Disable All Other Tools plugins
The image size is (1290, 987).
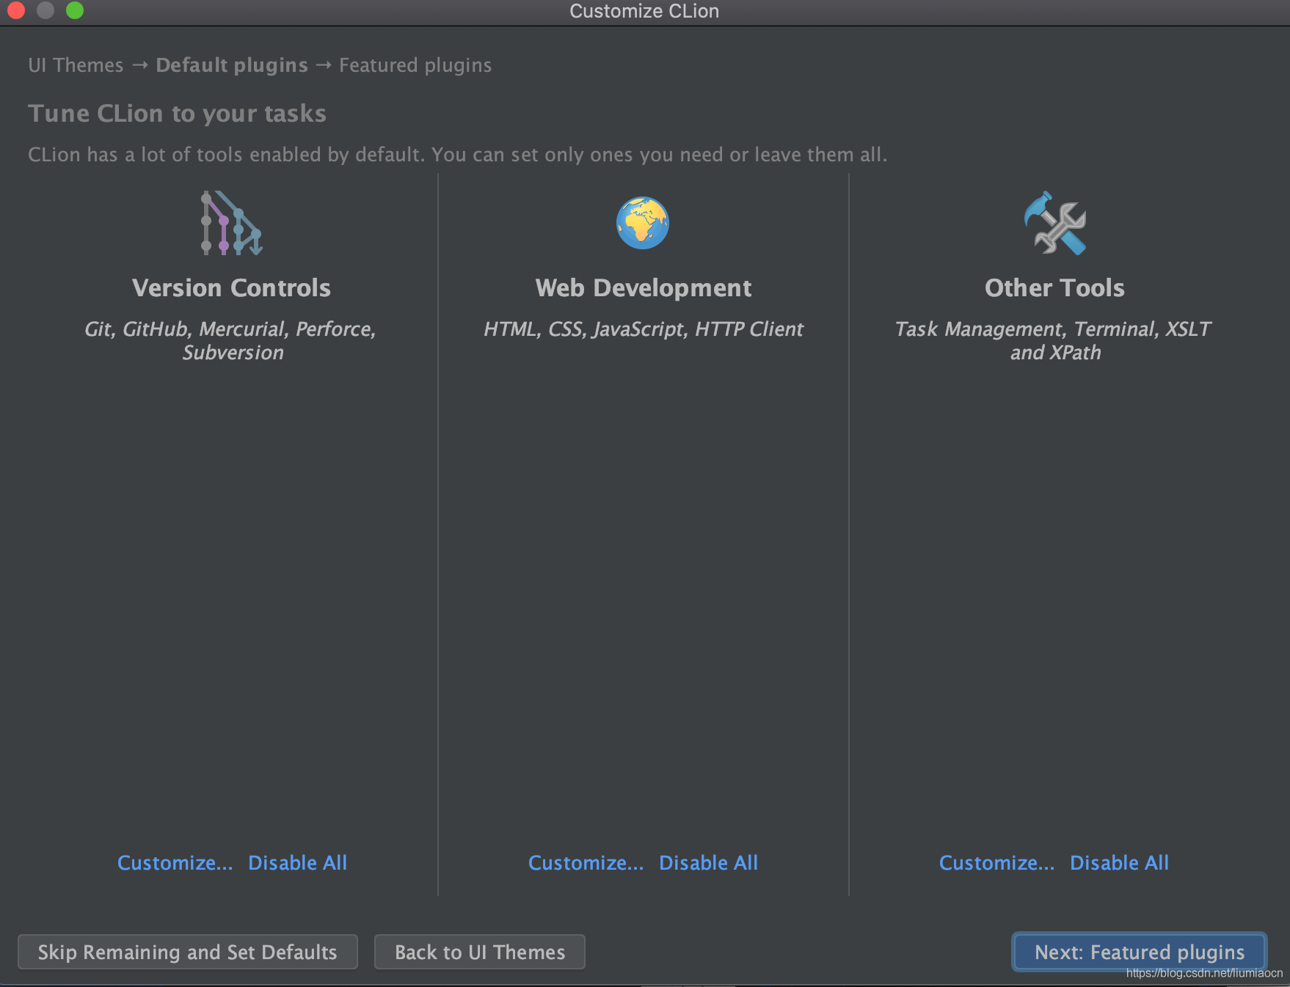pos(1120,863)
